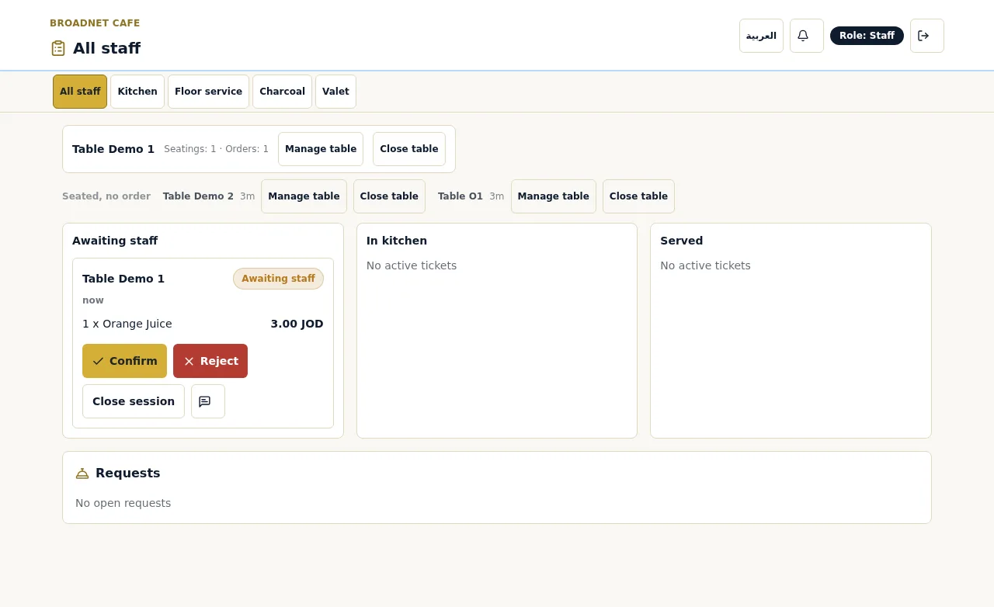The image size is (994, 607).
Task: Switch to the Kitchen tab
Action: pos(137,92)
